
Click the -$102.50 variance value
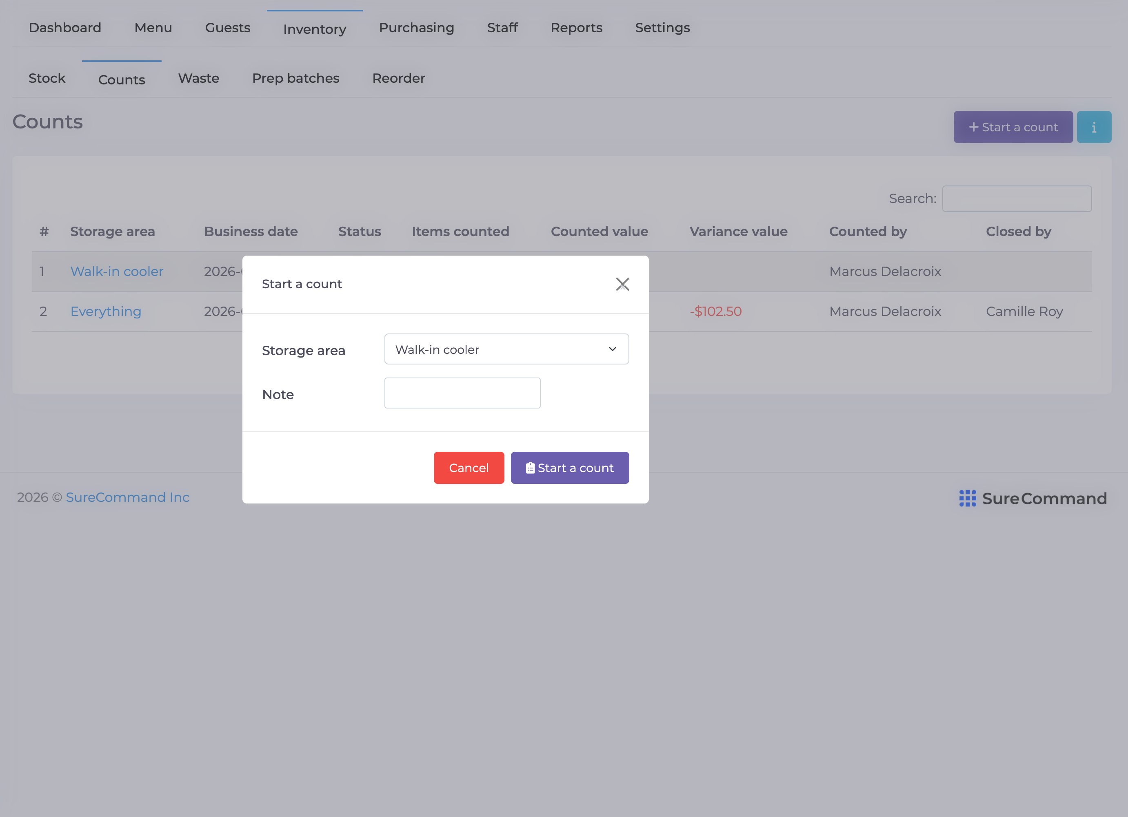[715, 311]
